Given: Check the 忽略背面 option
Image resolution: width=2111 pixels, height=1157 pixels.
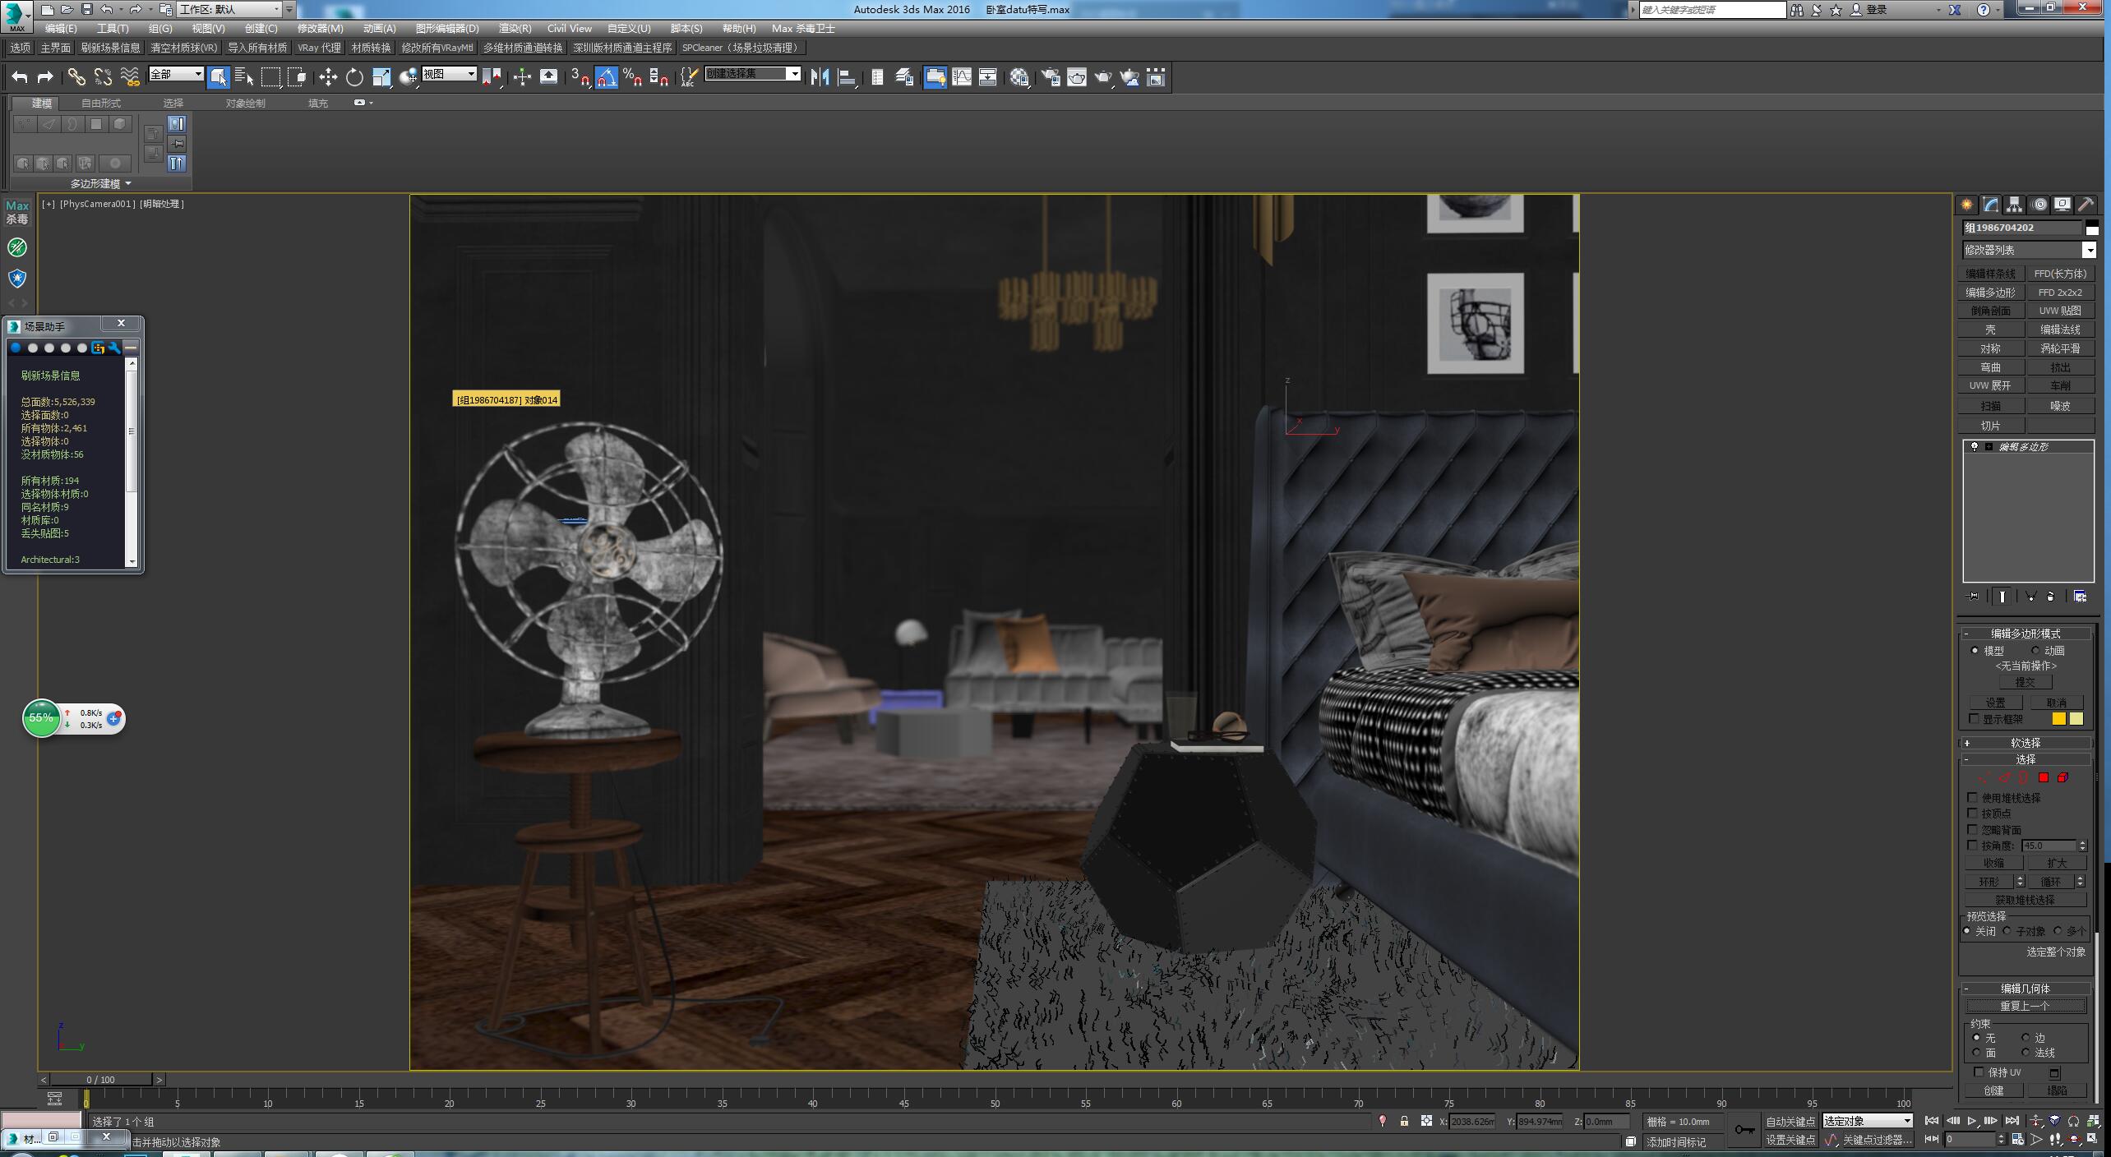Looking at the screenshot, I should click(x=1973, y=830).
